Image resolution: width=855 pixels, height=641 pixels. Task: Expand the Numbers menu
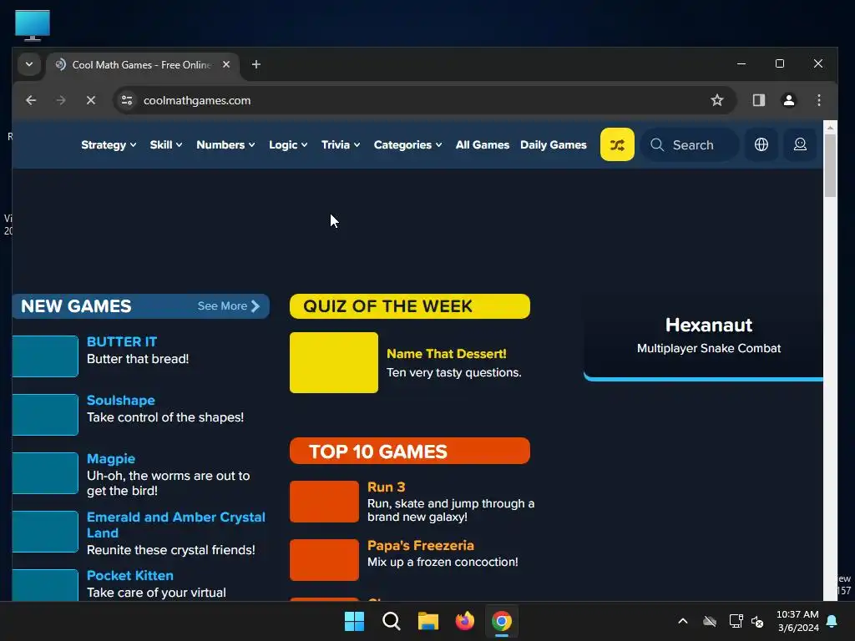[x=225, y=145]
